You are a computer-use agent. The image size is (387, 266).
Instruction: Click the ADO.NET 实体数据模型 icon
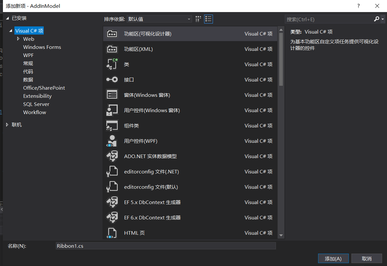pyautogui.click(x=112, y=156)
